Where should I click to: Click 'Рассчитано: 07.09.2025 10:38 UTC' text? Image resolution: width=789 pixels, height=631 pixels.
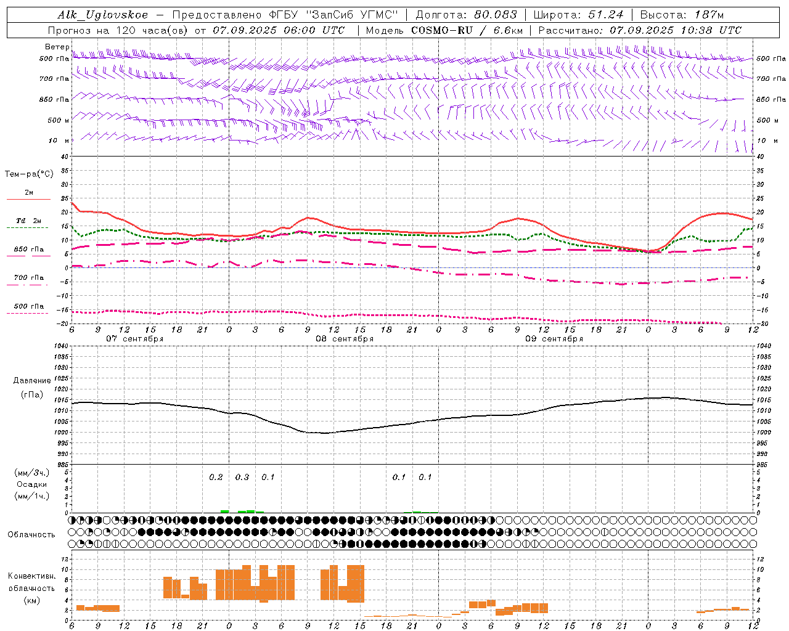(x=640, y=30)
